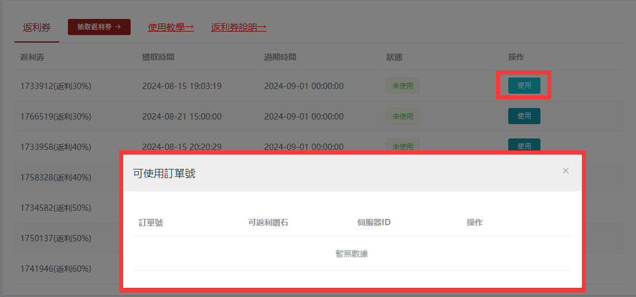Image resolution: width=636 pixels, height=297 pixels.
Task: Click the 訂單號 column header
Action: tap(151, 222)
